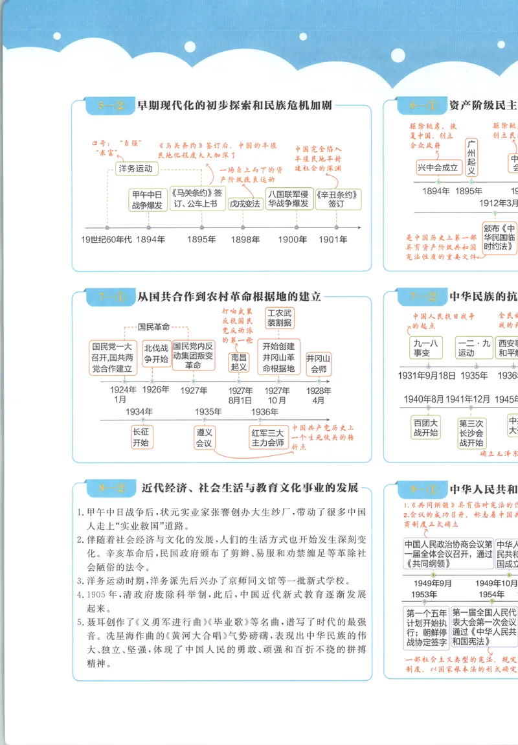Click the 1926年 date label
The image size is (518, 745).
(x=156, y=389)
